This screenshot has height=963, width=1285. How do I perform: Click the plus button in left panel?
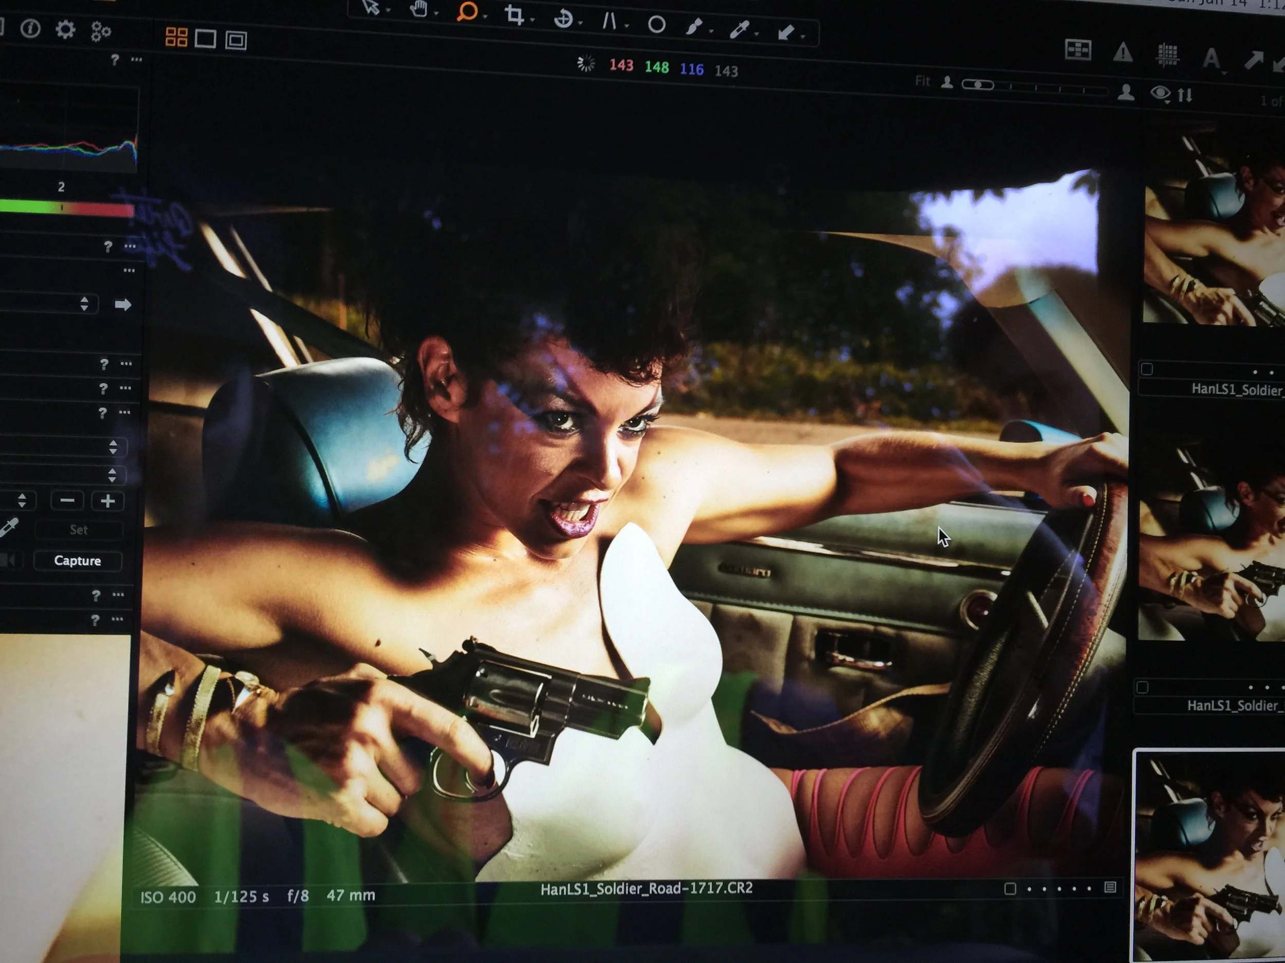107,501
